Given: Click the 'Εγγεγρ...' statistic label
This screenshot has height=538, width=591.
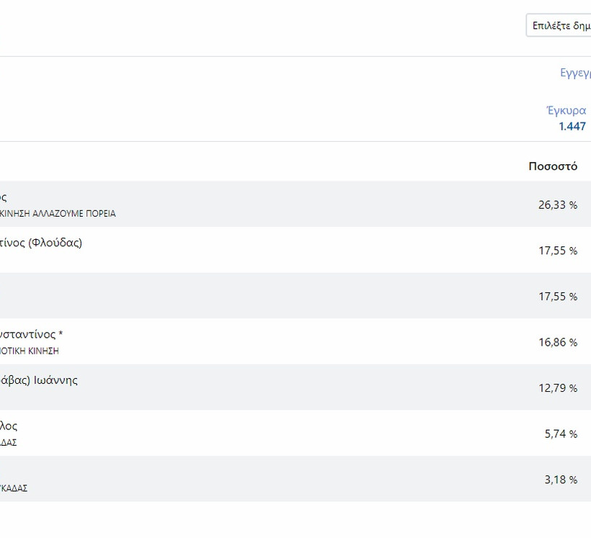Looking at the screenshot, I should [x=575, y=73].
